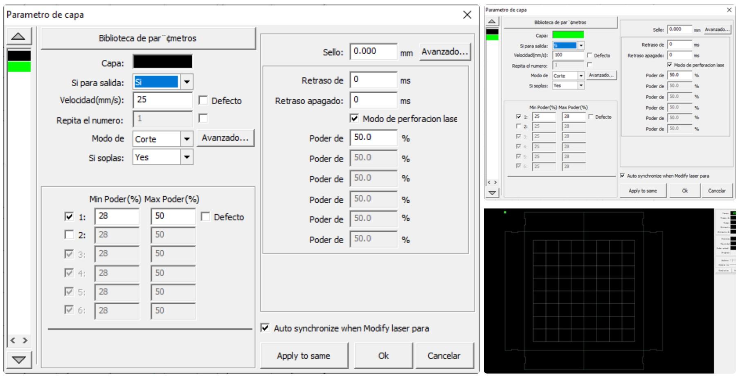Screen dimensions: 738x377
Task: Open 'Si para salida' dropdown in the larger dialog
Action: pyautogui.click(x=187, y=82)
